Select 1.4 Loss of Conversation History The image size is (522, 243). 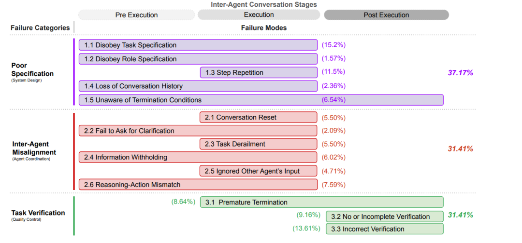coord(198,86)
